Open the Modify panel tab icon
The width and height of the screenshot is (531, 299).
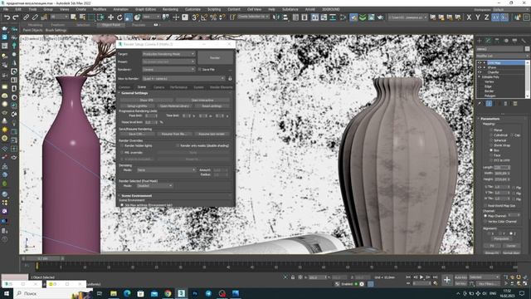pyautogui.click(x=489, y=41)
